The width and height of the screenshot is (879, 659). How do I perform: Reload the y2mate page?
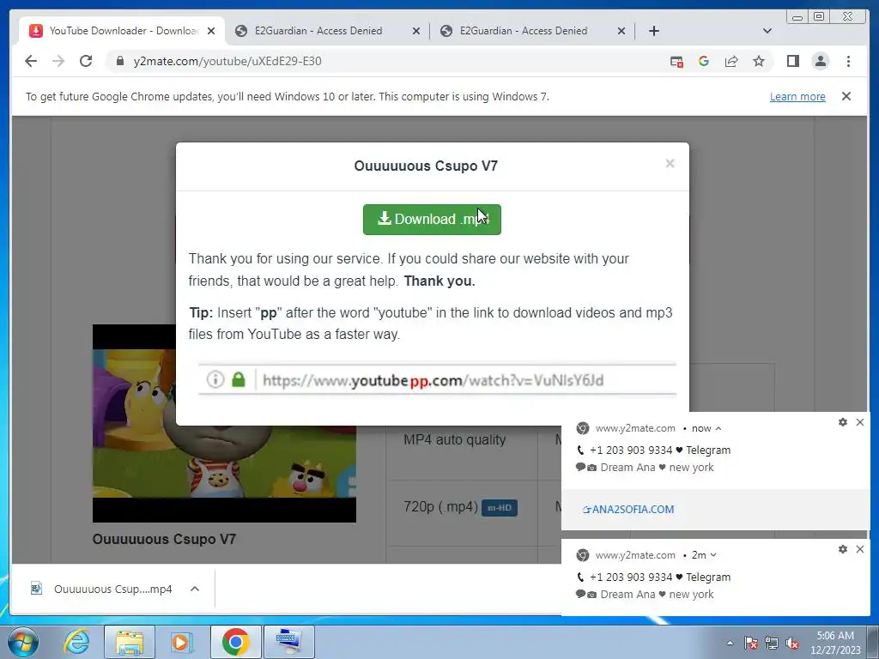(86, 61)
